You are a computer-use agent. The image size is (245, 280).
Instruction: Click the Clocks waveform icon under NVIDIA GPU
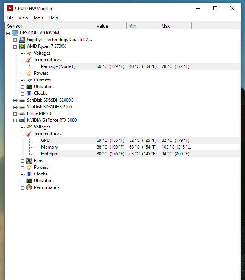coord(29,174)
